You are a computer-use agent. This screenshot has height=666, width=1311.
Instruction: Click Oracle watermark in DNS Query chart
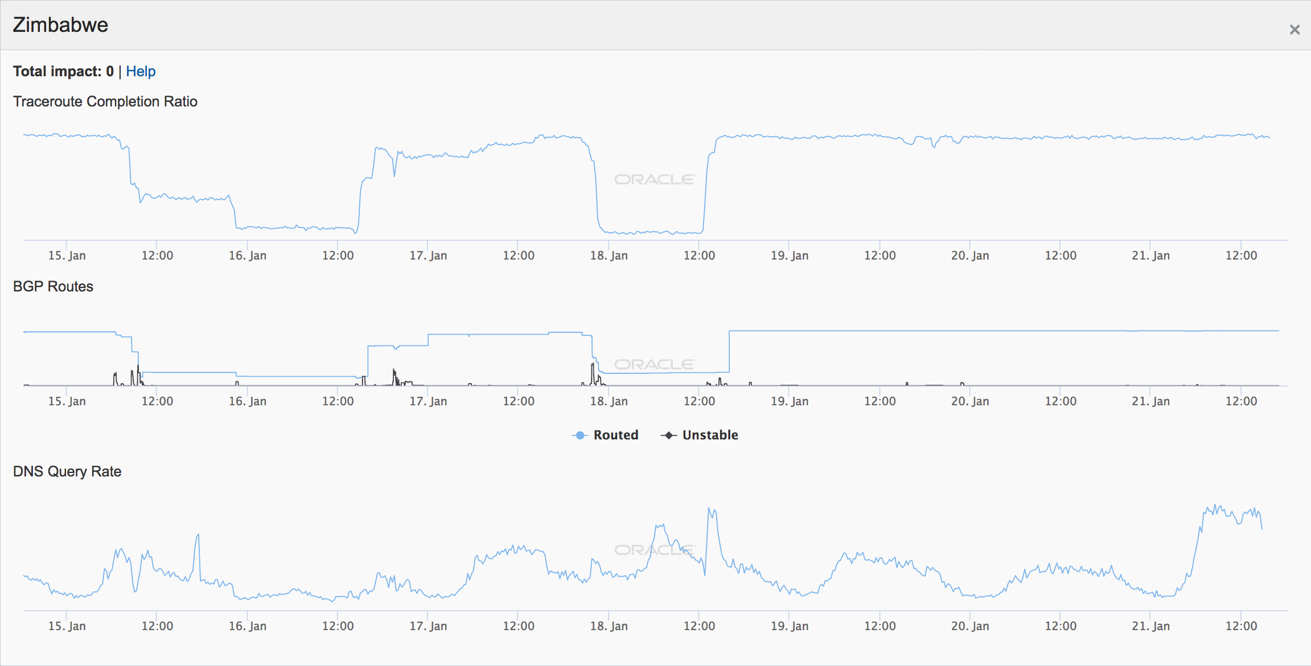coord(655,550)
